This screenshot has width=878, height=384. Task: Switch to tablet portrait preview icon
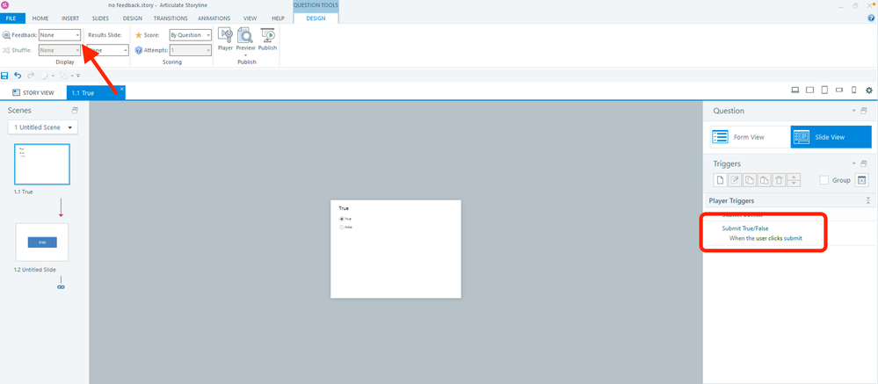point(824,90)
